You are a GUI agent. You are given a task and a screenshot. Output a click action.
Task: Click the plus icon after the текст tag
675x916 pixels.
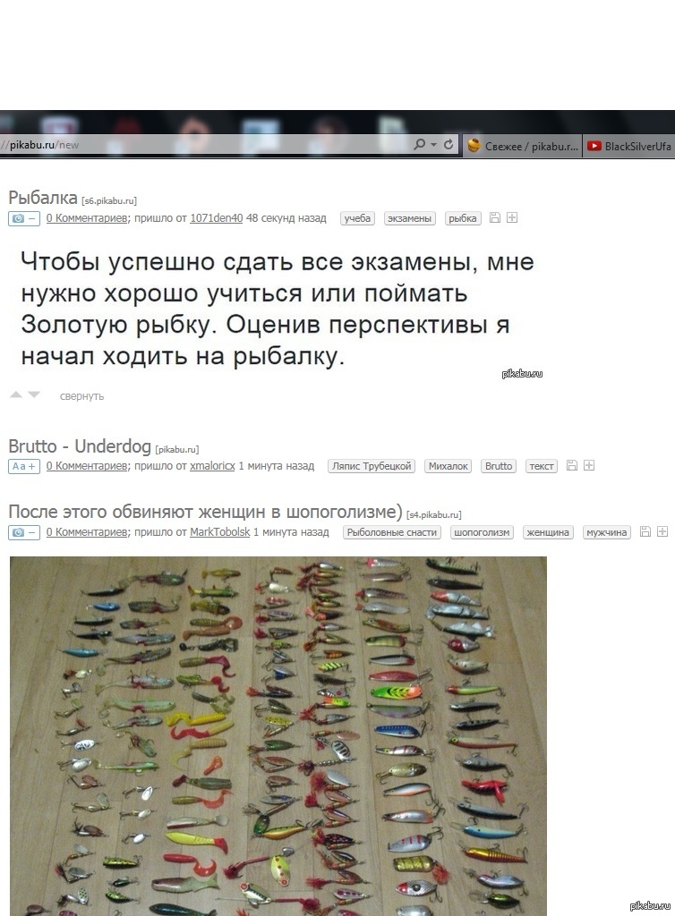pyautogui.click(x=589, y=465)
